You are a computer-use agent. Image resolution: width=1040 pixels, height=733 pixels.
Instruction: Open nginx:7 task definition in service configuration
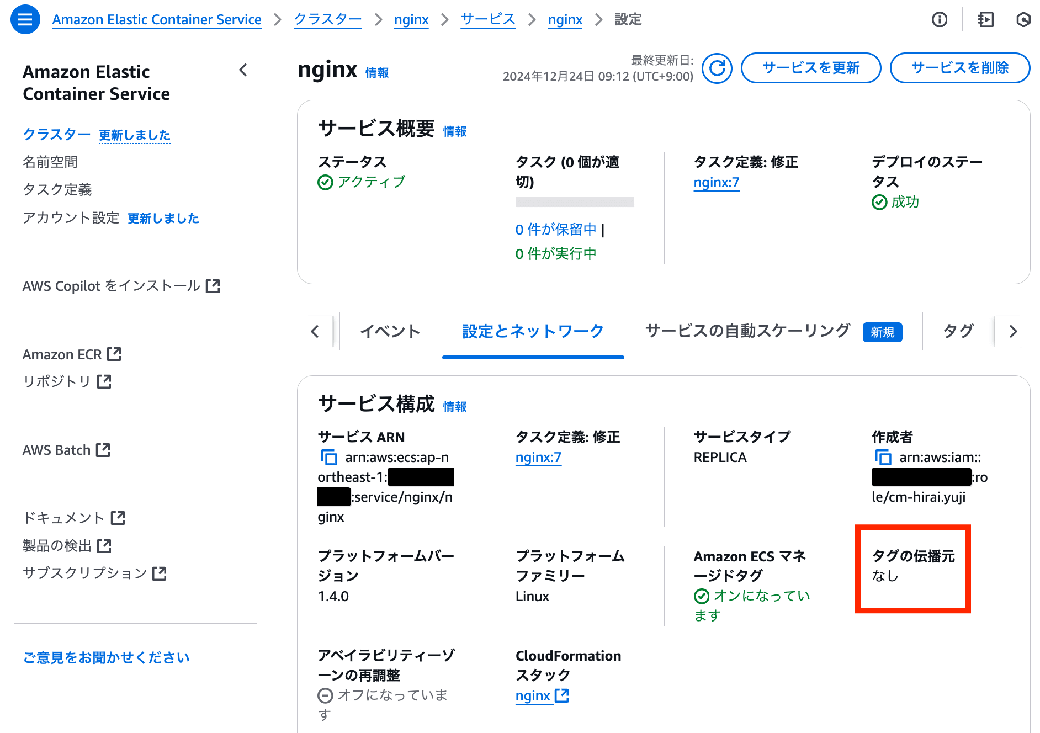pos(538,458)
